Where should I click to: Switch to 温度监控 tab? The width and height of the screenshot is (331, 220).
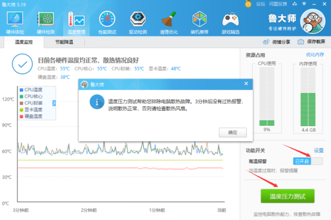[x=24, y=42]
